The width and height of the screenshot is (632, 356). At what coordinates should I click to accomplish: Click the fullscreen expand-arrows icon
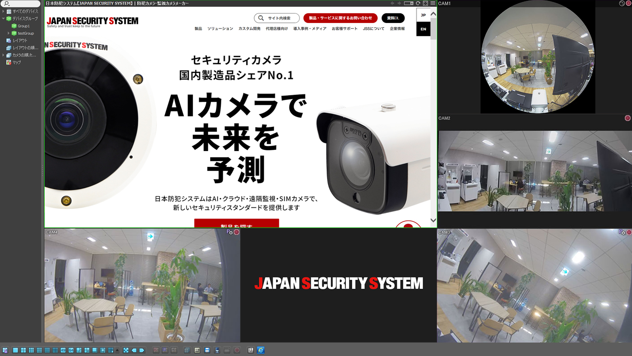tap(126, 350)
